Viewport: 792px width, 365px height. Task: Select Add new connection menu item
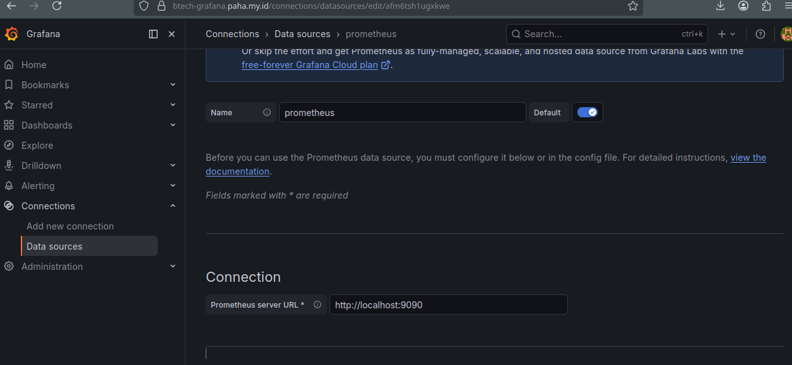pos(70,226)
